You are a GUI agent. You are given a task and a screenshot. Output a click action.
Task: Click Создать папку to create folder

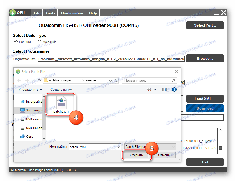61,90
